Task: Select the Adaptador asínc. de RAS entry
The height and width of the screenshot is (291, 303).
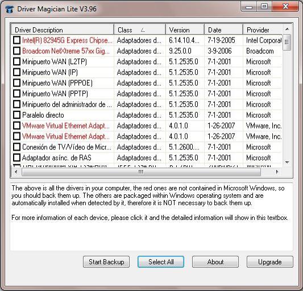Action: [x=57, y=157]
